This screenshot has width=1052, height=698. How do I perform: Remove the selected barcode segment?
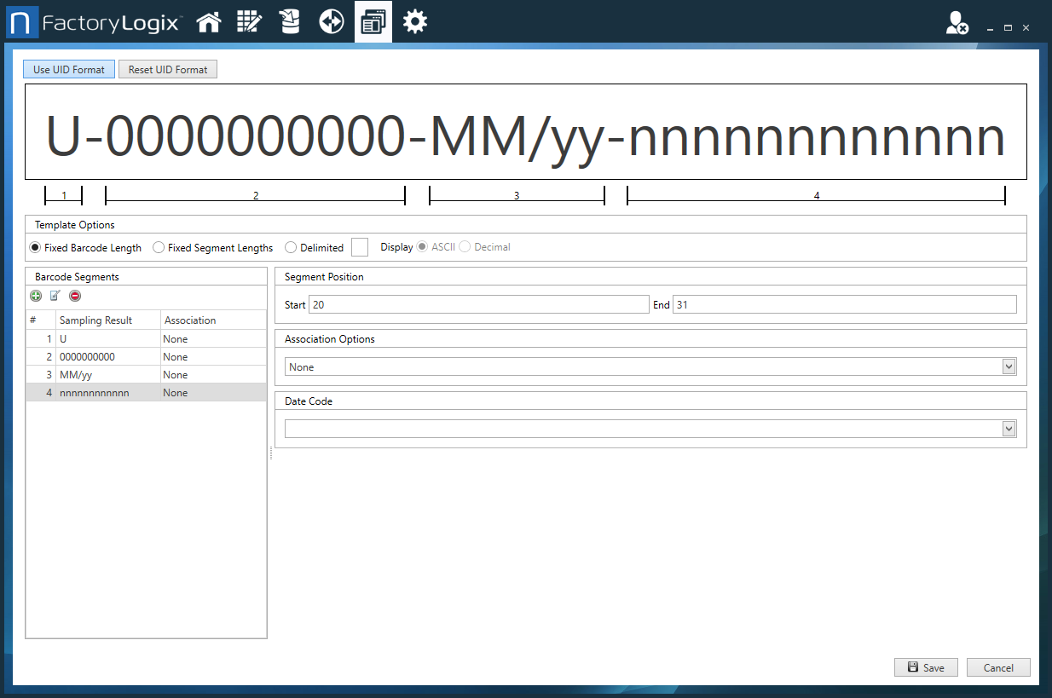click(74, 296)
